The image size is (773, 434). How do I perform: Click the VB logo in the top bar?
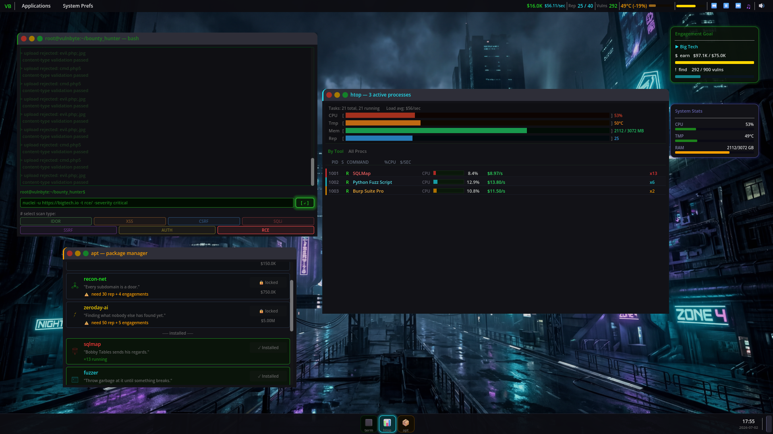[x=8, y=6]
